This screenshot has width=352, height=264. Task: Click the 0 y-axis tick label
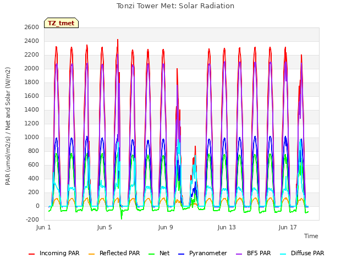coord(37,206)
